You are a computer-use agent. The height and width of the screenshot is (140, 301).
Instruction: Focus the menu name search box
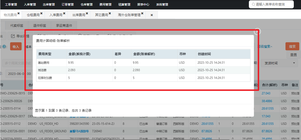point(271,4)
